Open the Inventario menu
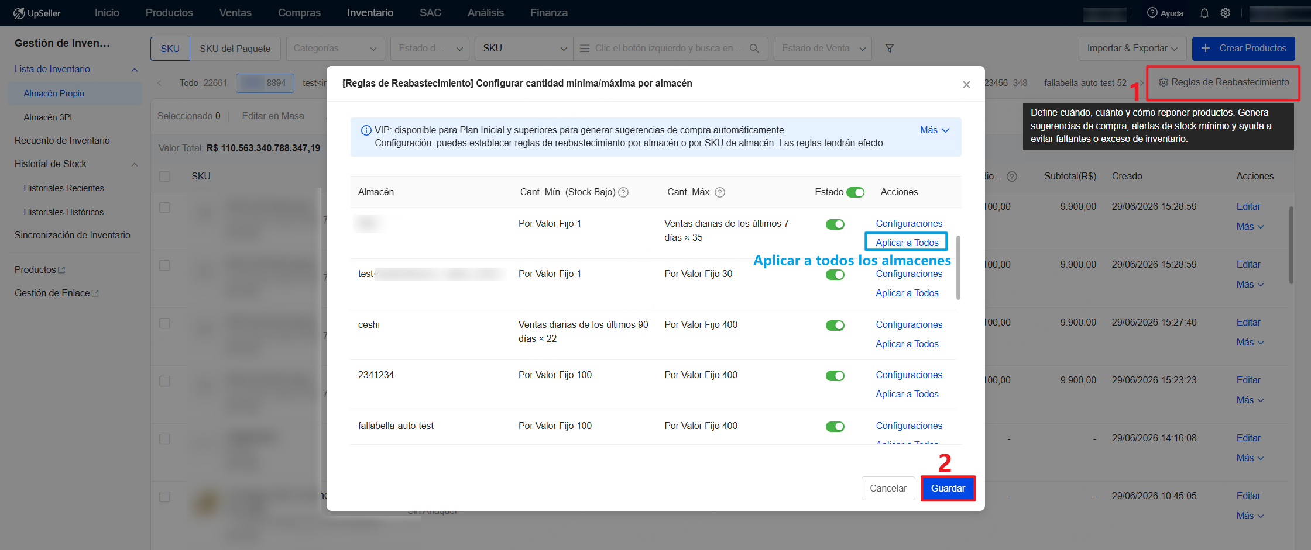Screen dimensions: 1311x550 point(370,13)
